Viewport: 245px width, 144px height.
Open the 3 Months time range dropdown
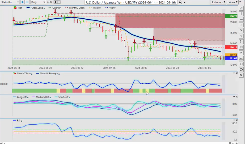pos(10,2)
